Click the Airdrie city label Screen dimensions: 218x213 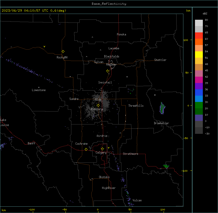click(x=102, y=136)
